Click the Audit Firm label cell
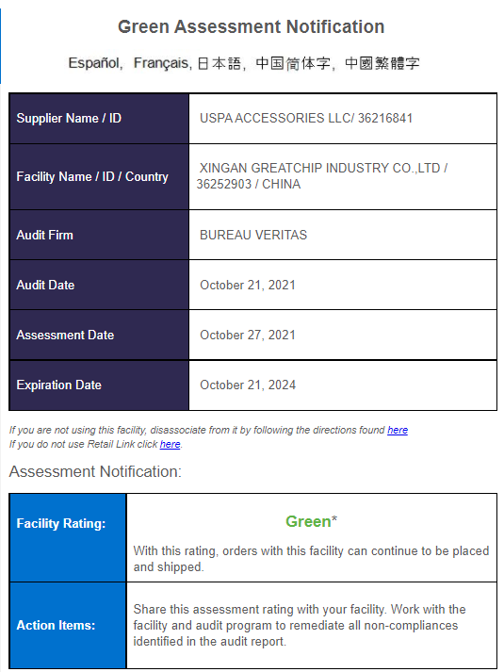This screenshot has width=504, height=672. (99, 235)
